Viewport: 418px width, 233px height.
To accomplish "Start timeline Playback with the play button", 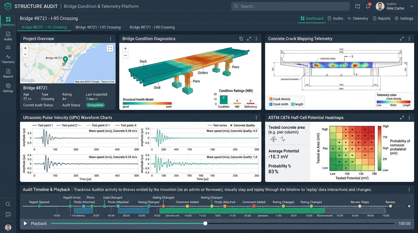I will point(26,224).
